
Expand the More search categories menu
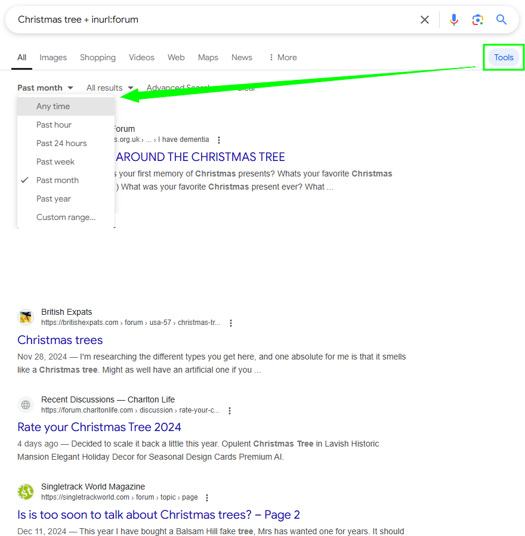pyautogui.click(x=282, y=57)
